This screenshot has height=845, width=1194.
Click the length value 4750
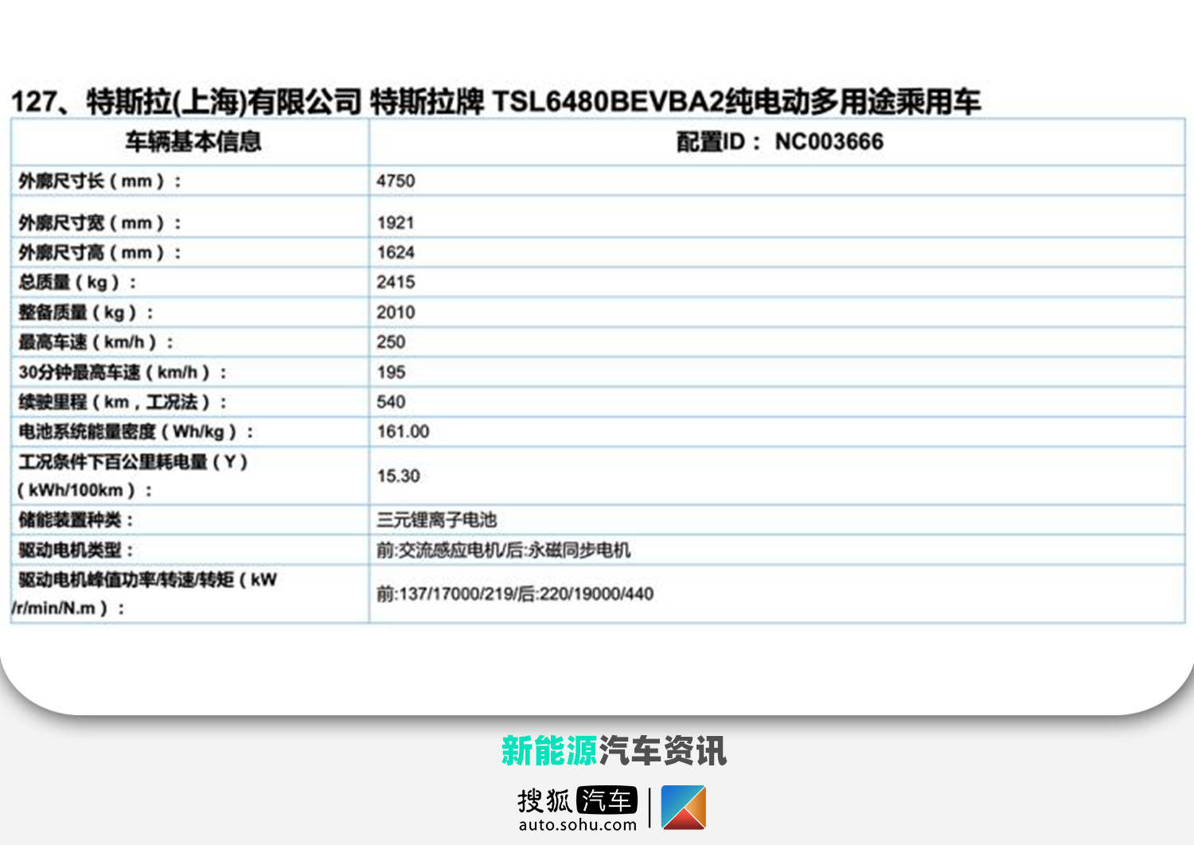pos(396,181)
